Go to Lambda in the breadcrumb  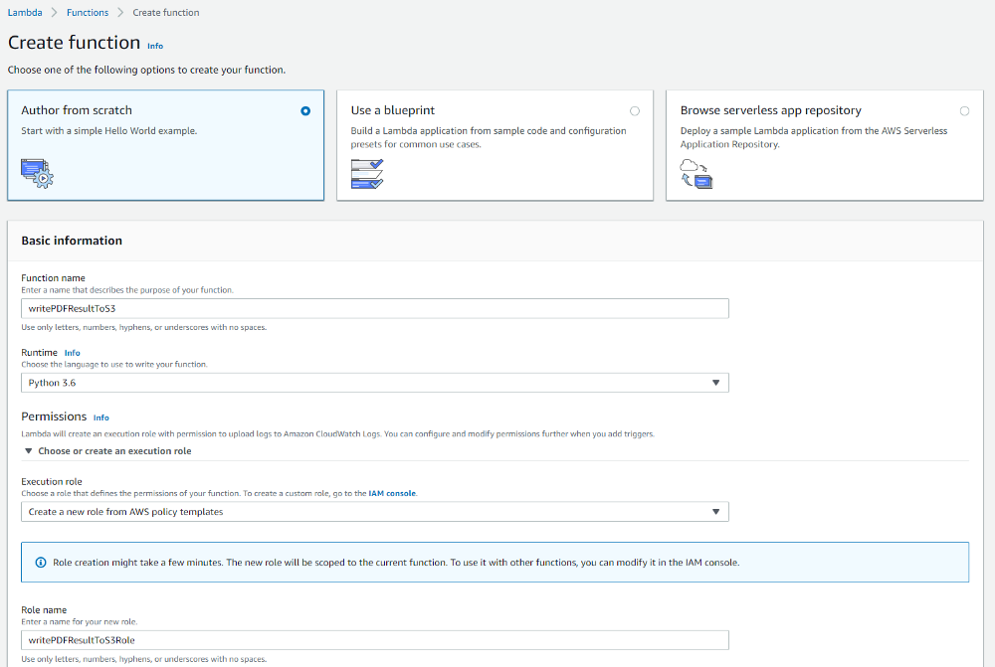tap(24, 13)
